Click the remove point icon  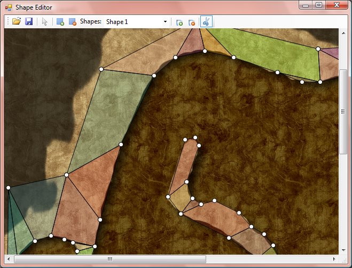[x=191, y=22]
